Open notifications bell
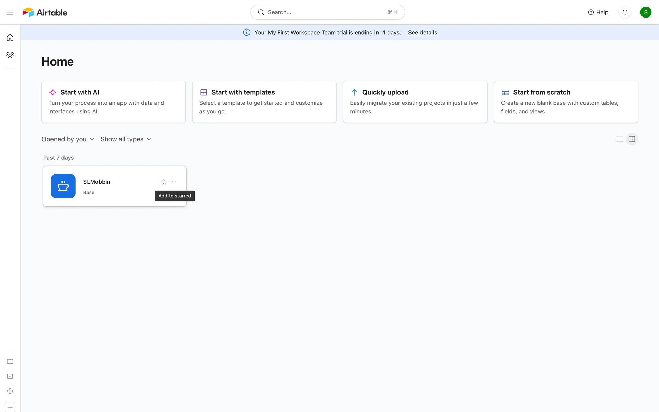Screen dimensions: 659x412 pos(625,12)
